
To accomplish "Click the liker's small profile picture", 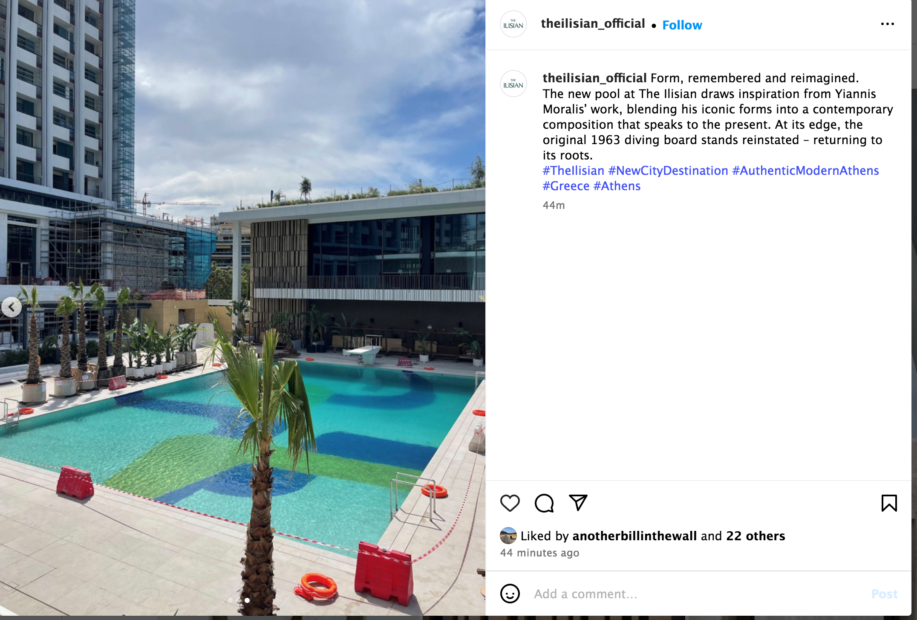I will coord(508,536).
